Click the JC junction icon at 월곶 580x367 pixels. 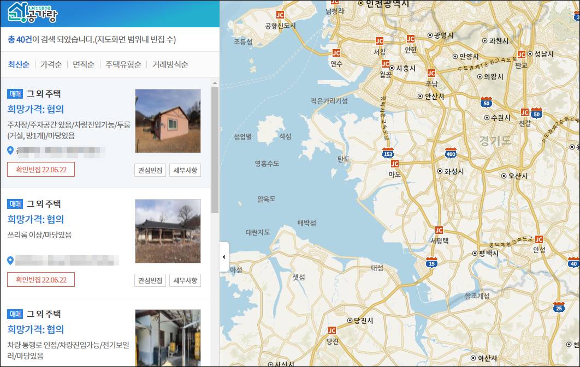point(386,64)
